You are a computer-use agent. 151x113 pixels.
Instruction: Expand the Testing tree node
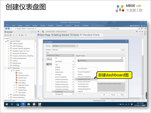(9, 61)
